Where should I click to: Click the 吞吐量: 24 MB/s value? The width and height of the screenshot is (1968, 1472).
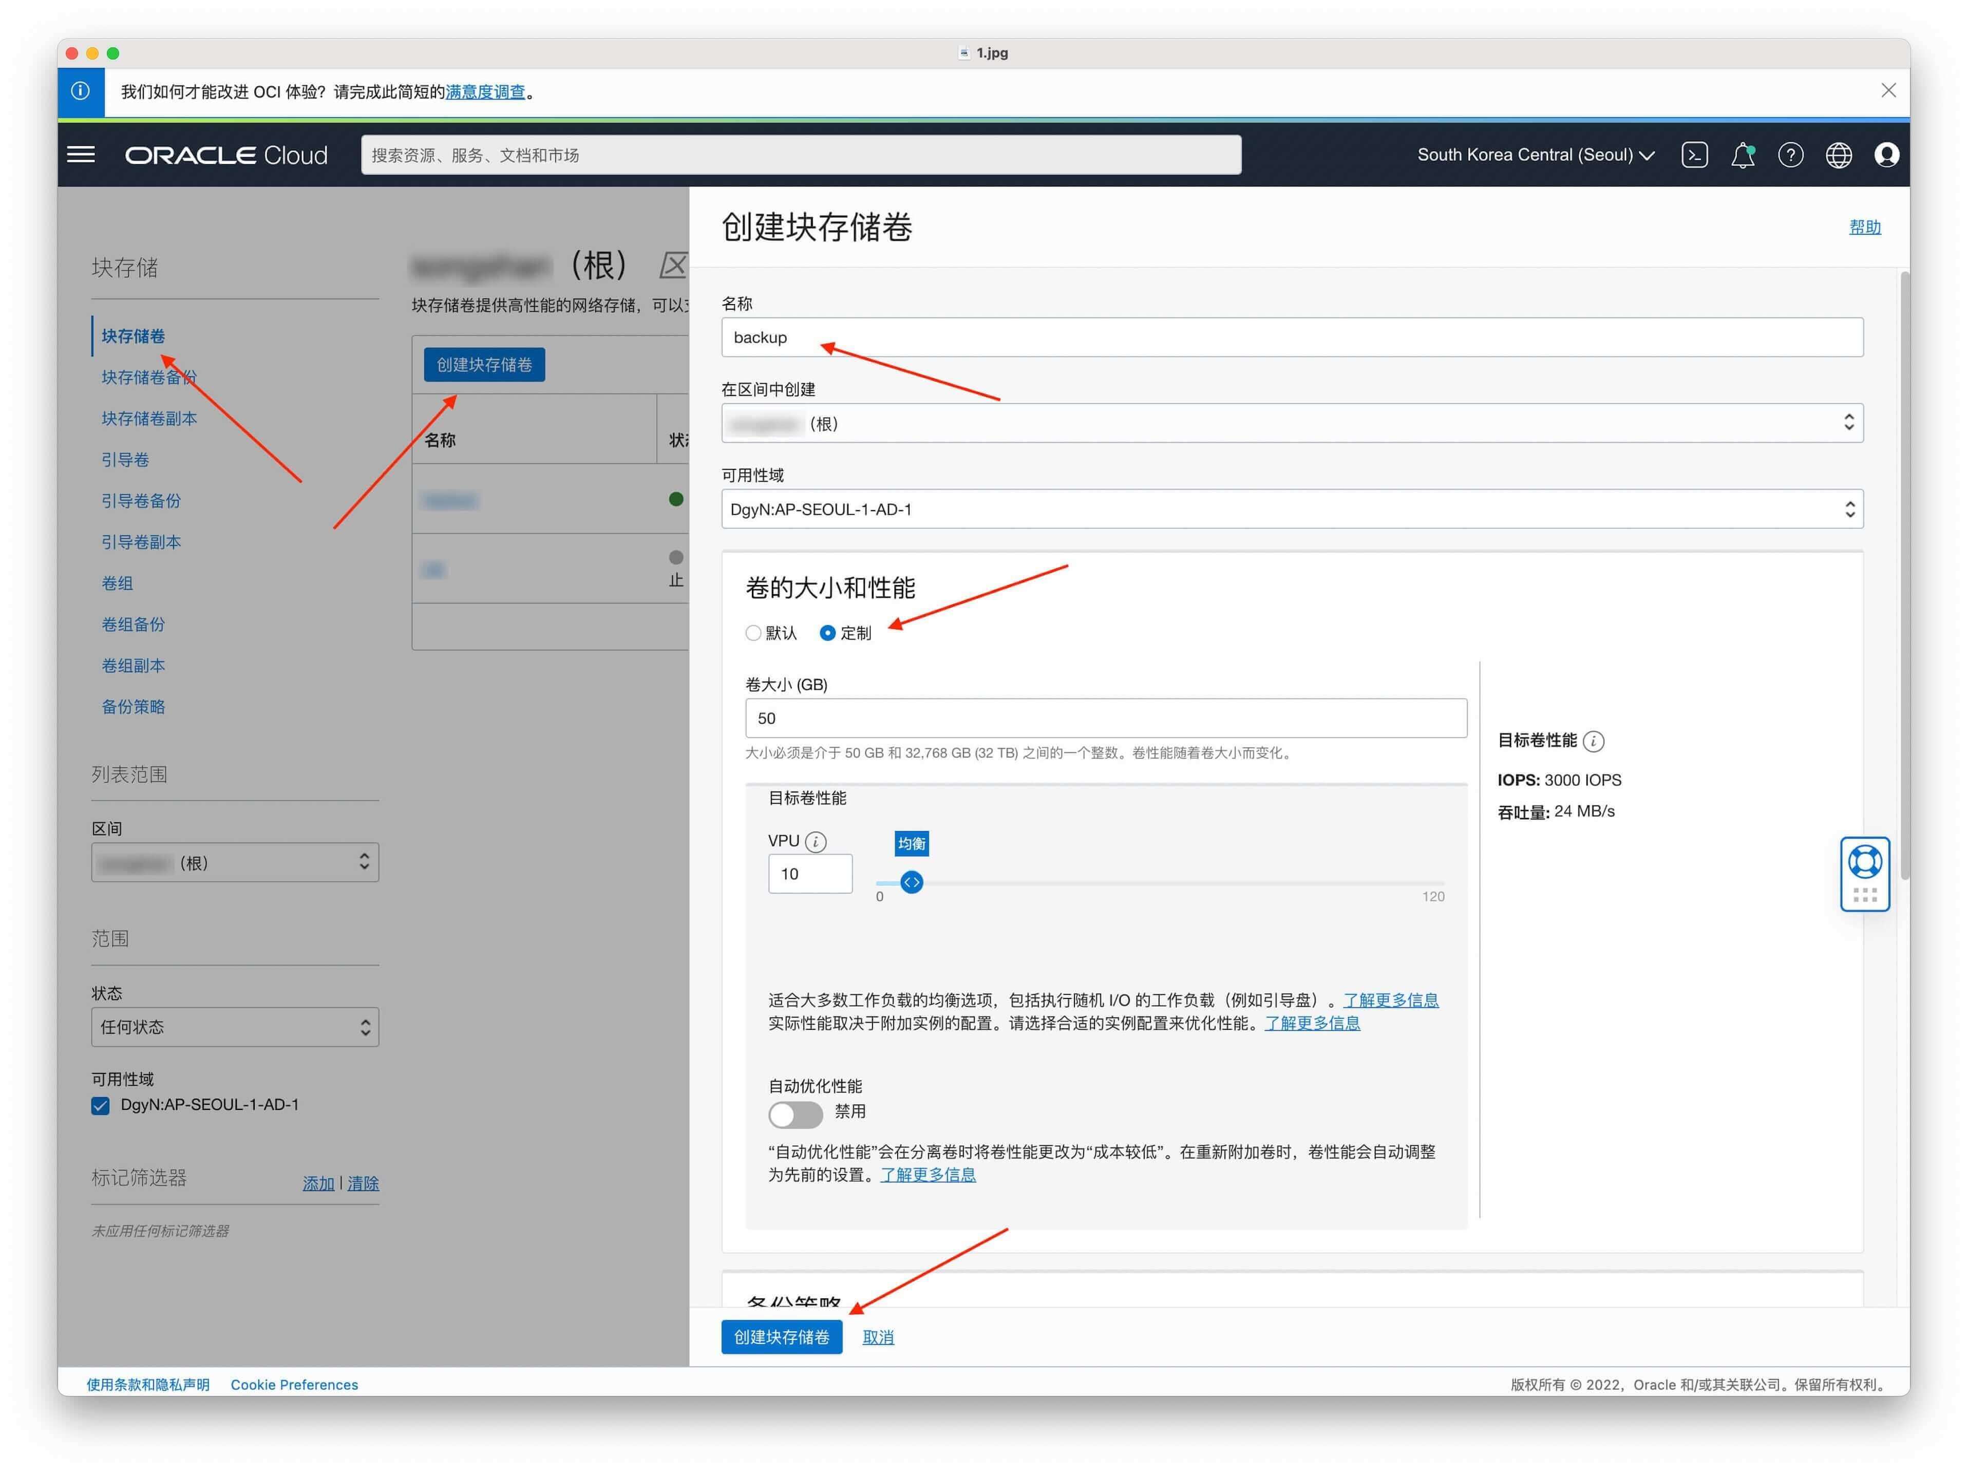tap(1555, 812)
